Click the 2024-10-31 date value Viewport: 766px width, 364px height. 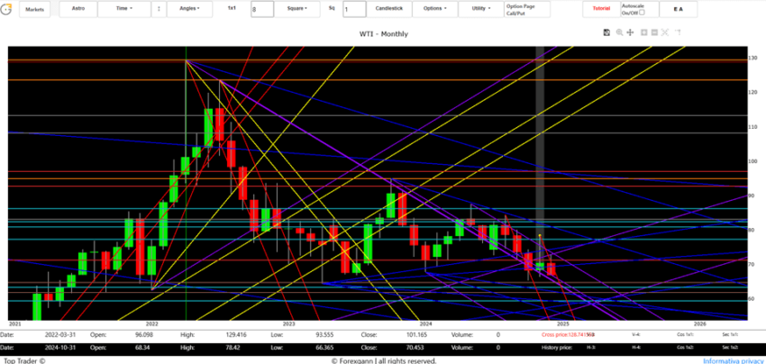(x=59, y=348)
